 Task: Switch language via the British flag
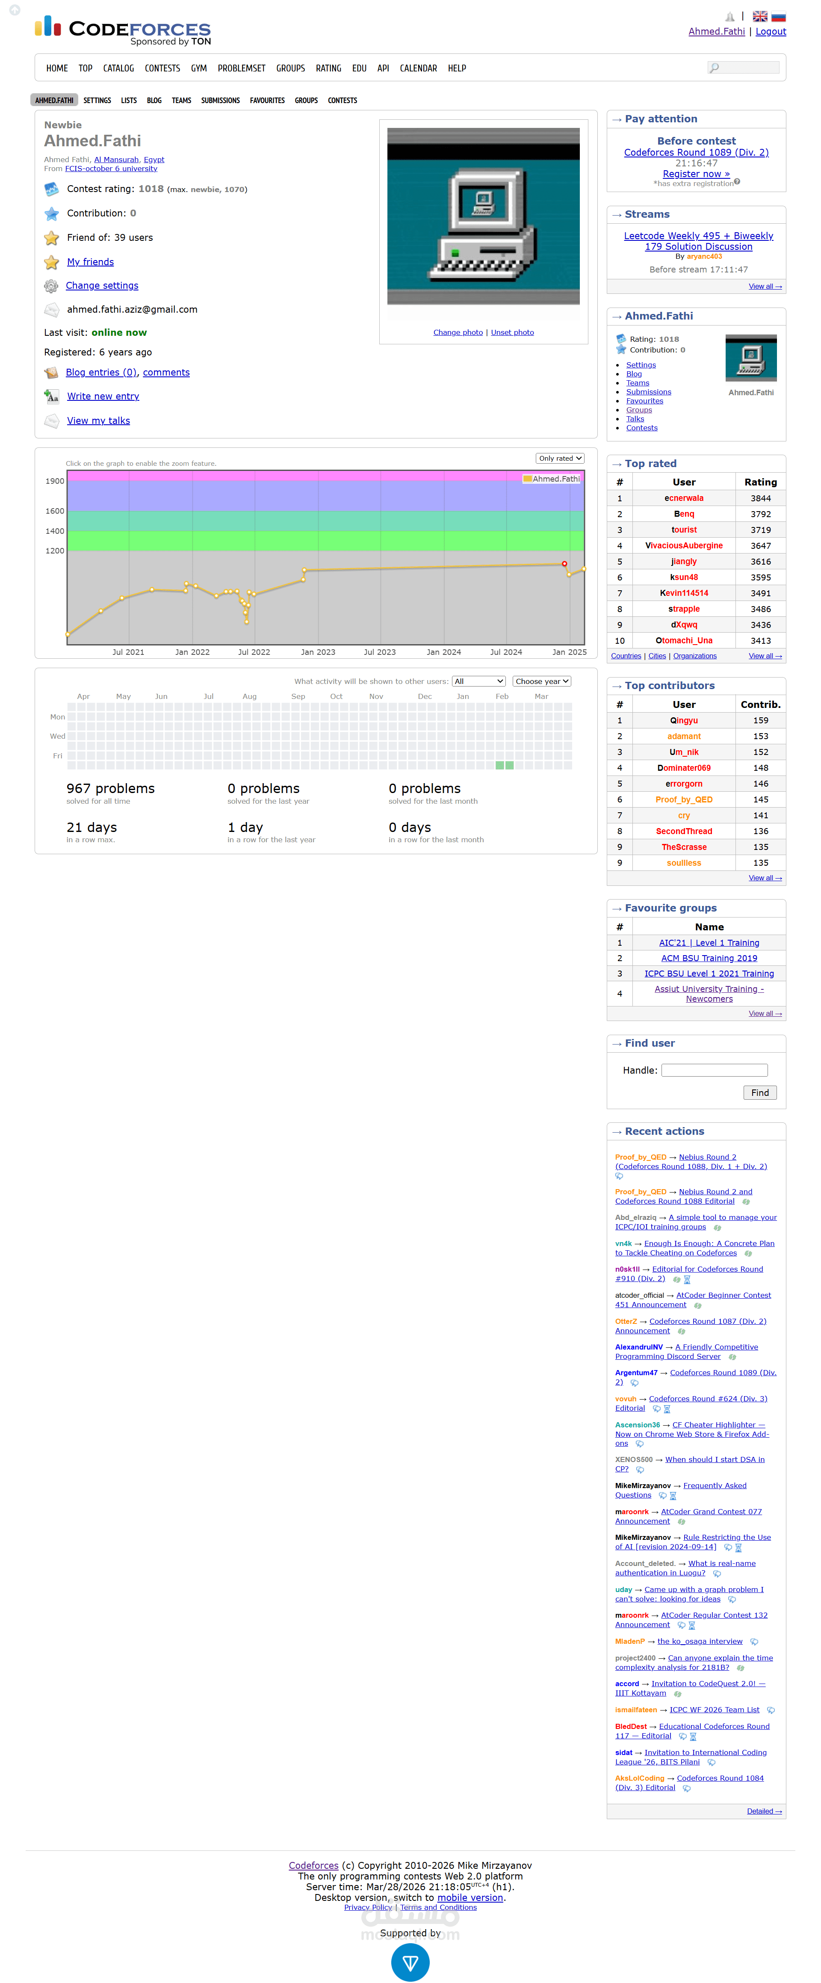click(759, 16)
